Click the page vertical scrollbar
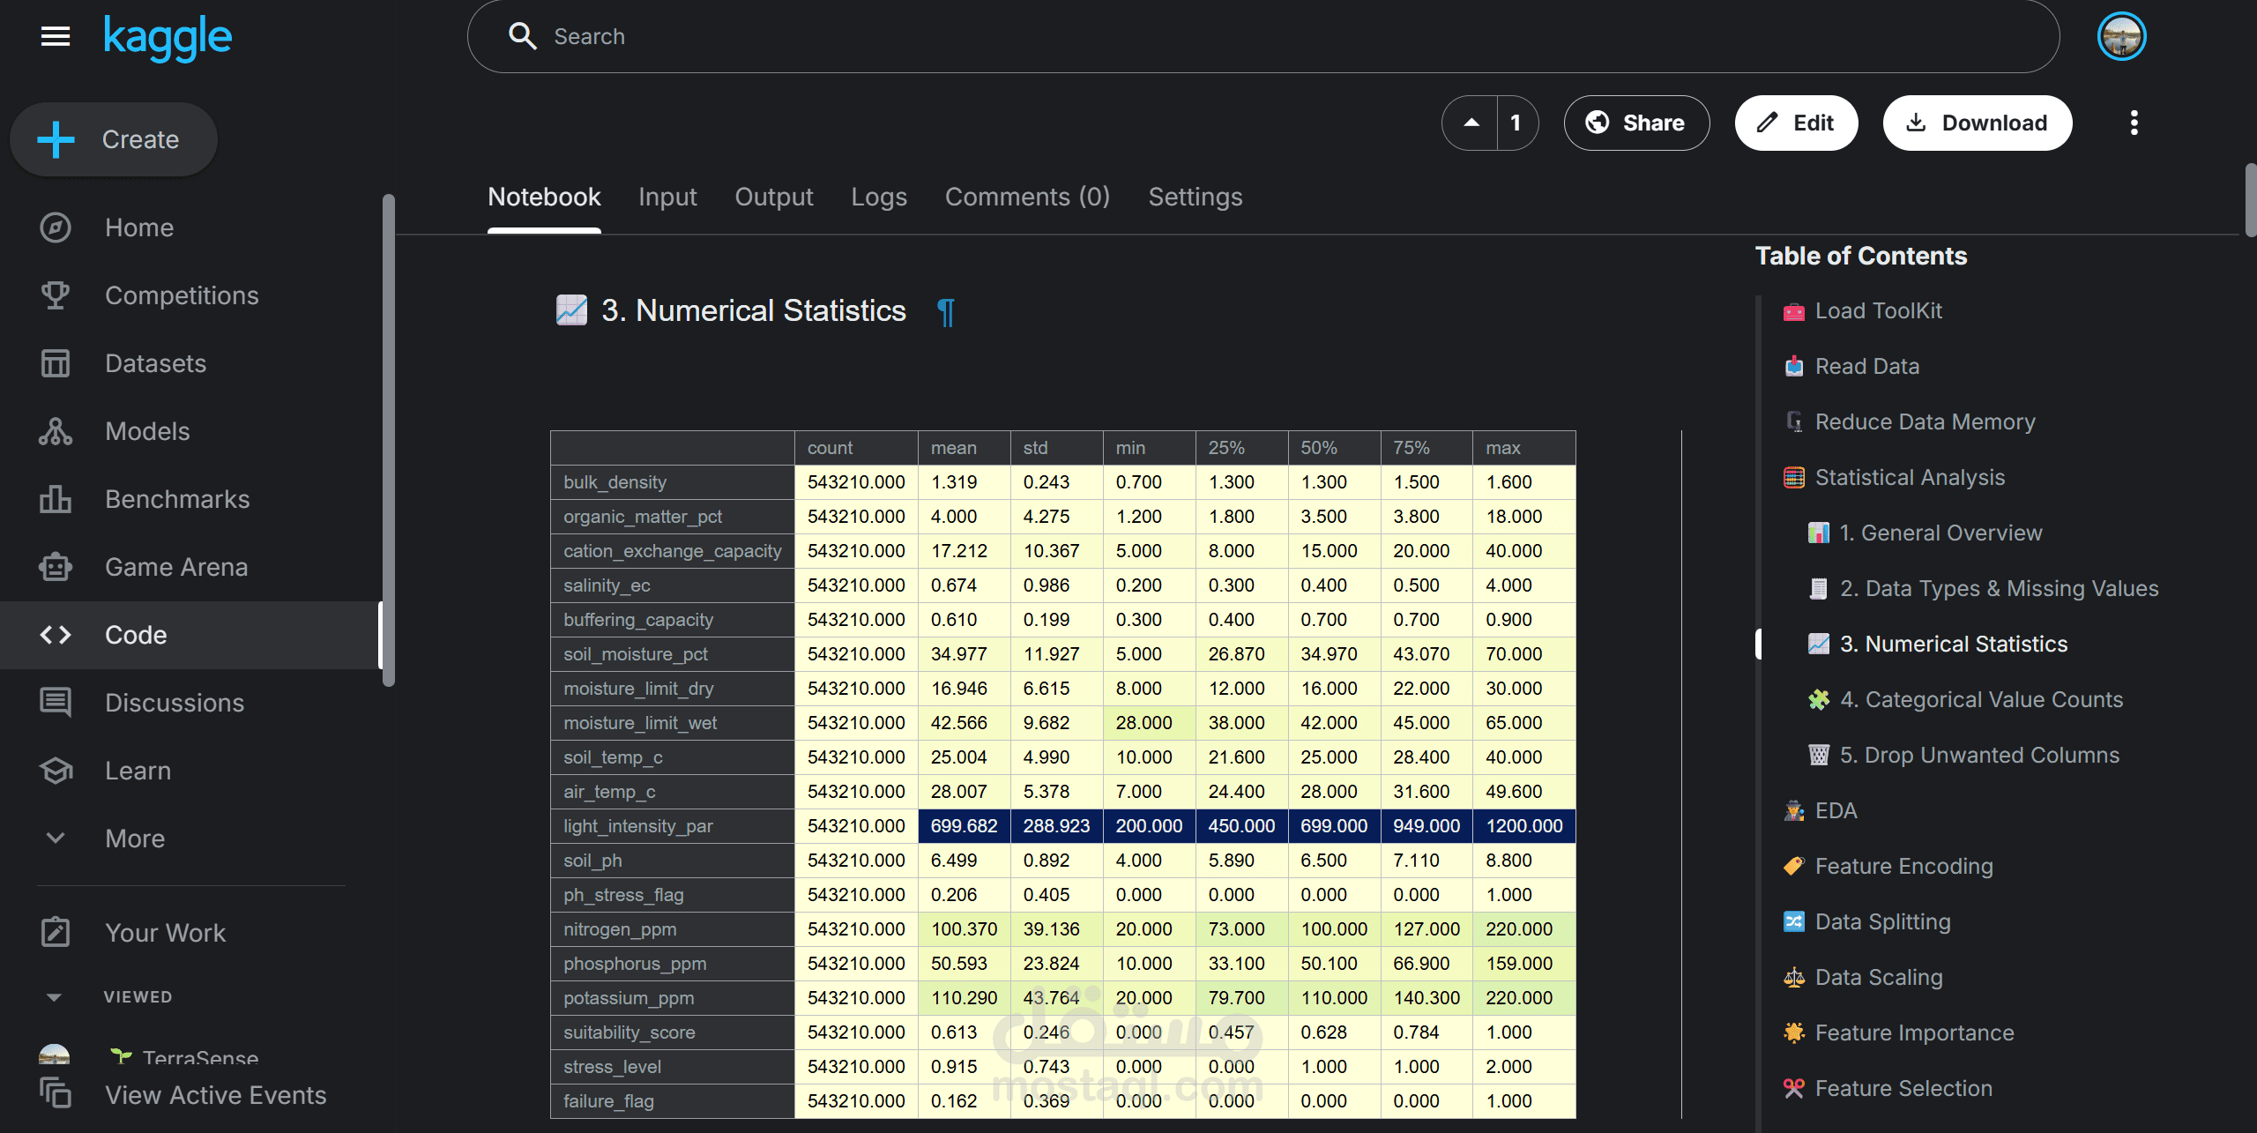The width and height of the screenshot is (2257, 1133). pos(2249,199)
